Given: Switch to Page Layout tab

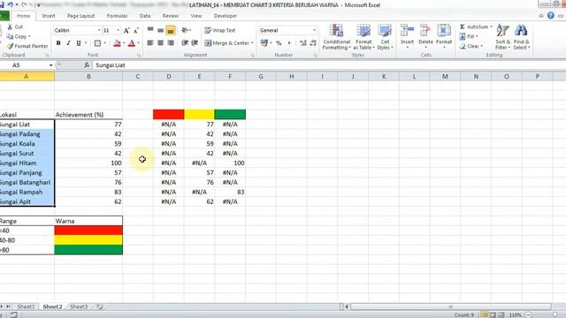Looking at the screenshot, I should 80,16.
